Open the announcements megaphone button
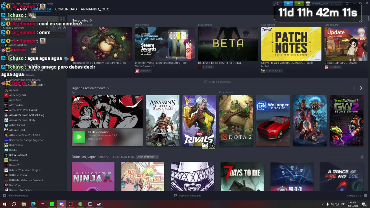The width and height of the screenshot is (370, 208). [288, 3]
